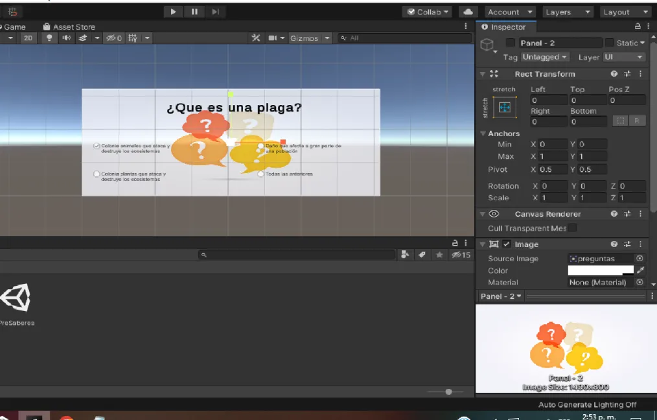Toggle scene audio speaker icon
This screenshot has width=657, height=420.
(x=66, y=38)
